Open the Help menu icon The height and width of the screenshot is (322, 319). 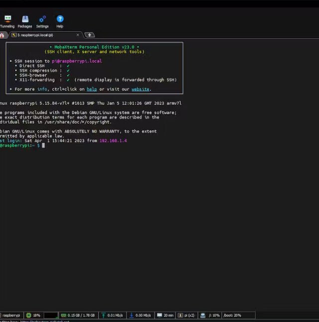(x=60, y=21)
